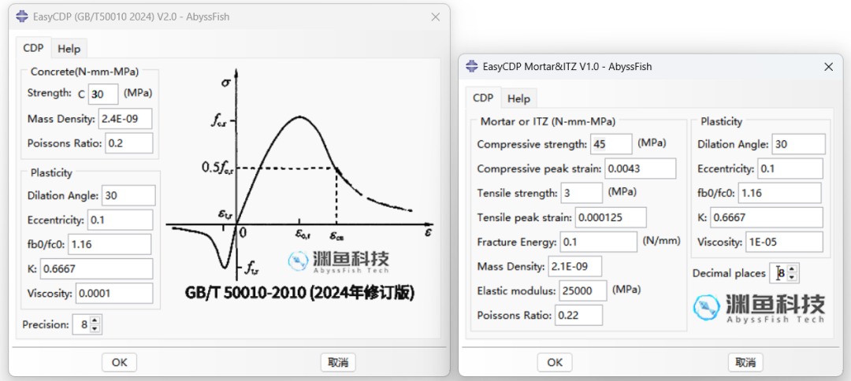Click the Viscosity field showing 0.0001

point(114,294)
